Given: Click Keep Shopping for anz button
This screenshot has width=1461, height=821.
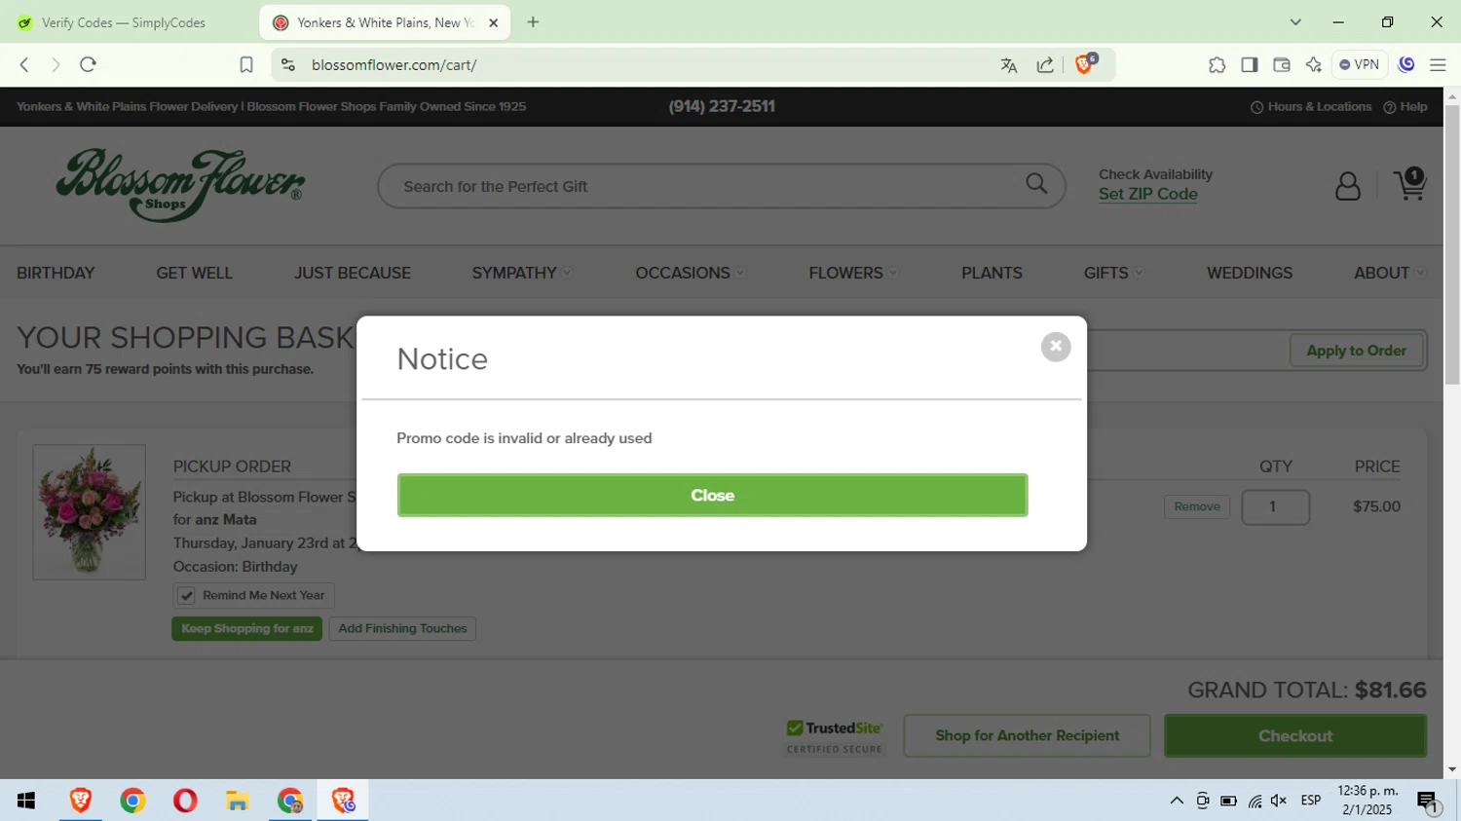Looking at the screenshot, I should coord(246,628).
